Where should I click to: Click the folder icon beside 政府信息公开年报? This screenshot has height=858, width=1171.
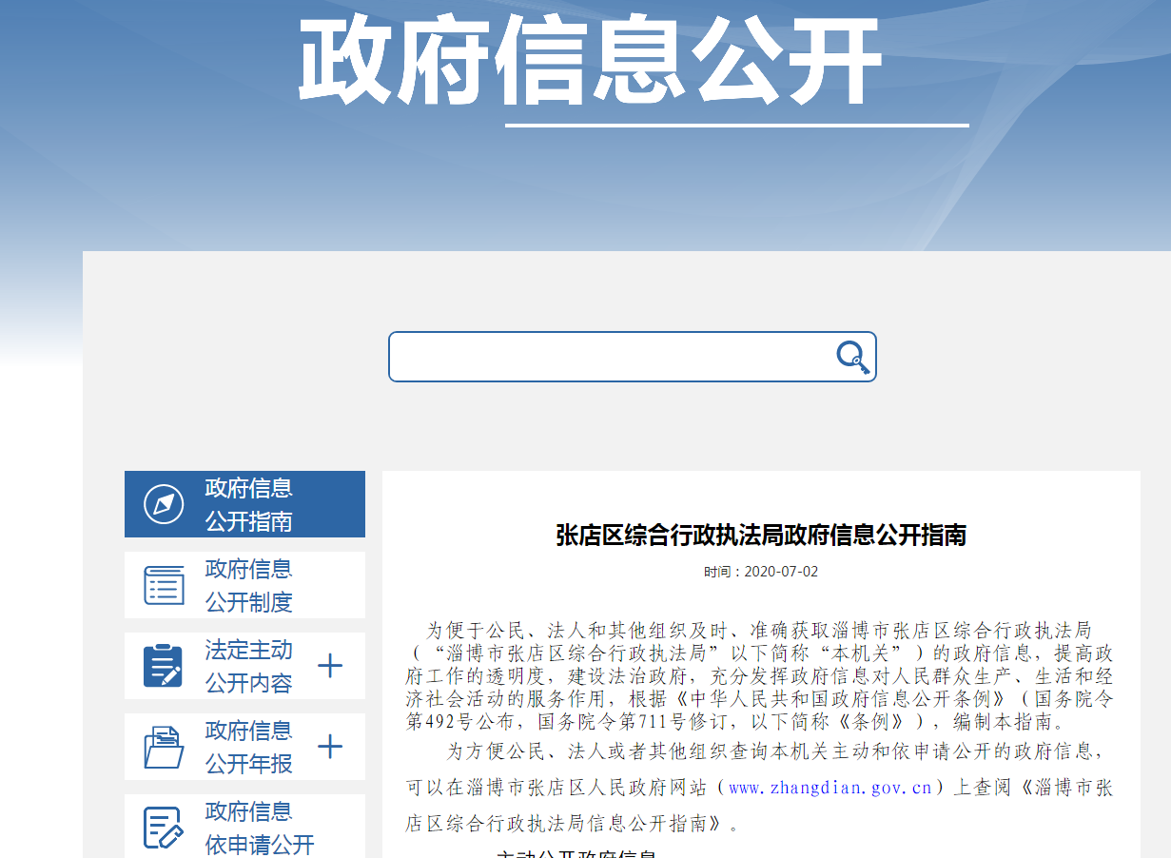(x=164, y=747)
